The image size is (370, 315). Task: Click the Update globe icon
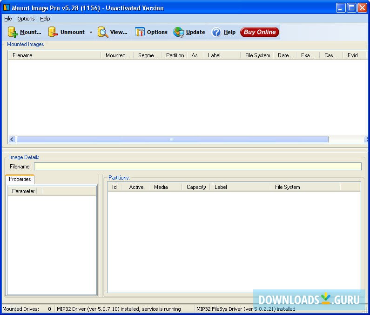[179, 32]
